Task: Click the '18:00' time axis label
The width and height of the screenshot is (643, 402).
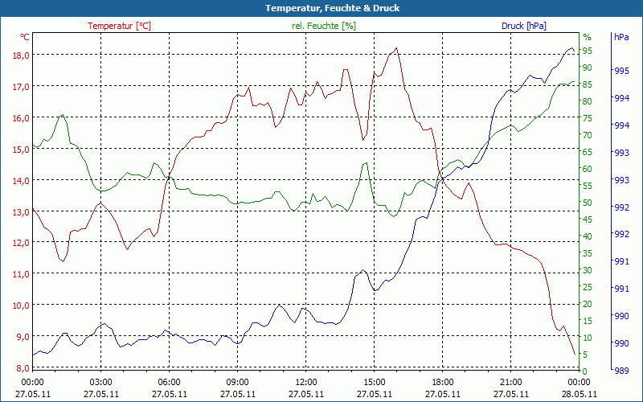Action: click(443, 383)
